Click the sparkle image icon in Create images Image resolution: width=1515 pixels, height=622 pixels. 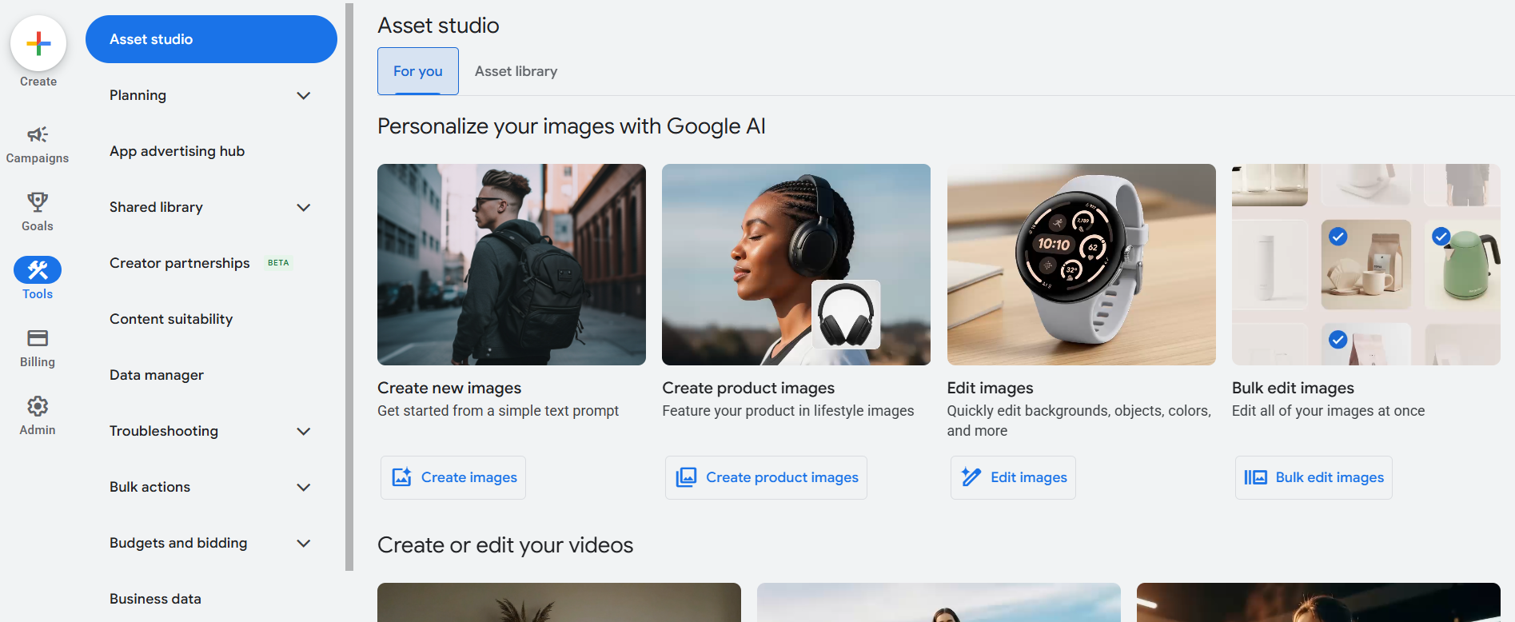tap(401, 477)
